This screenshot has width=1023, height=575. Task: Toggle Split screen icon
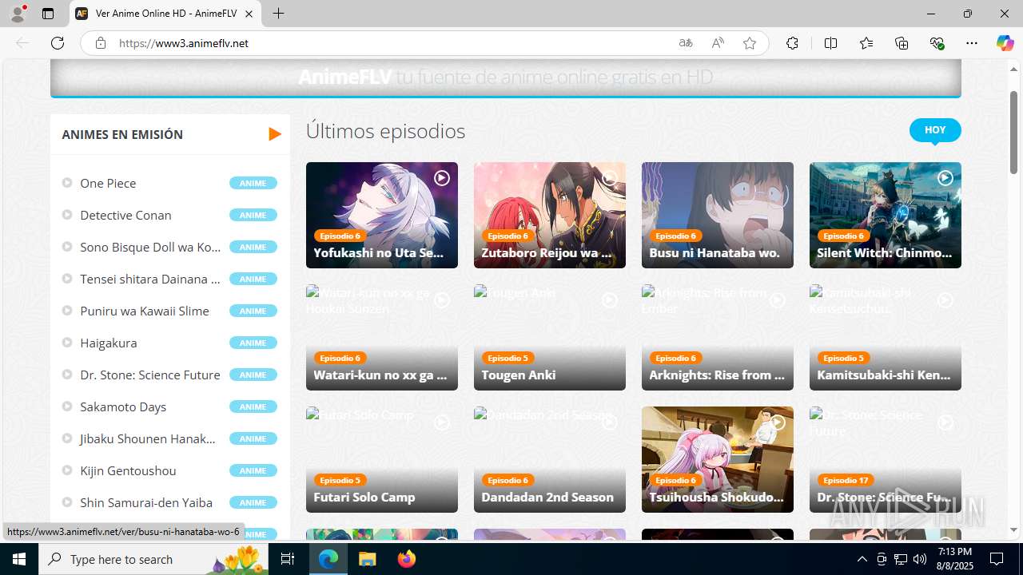[830, 43]
